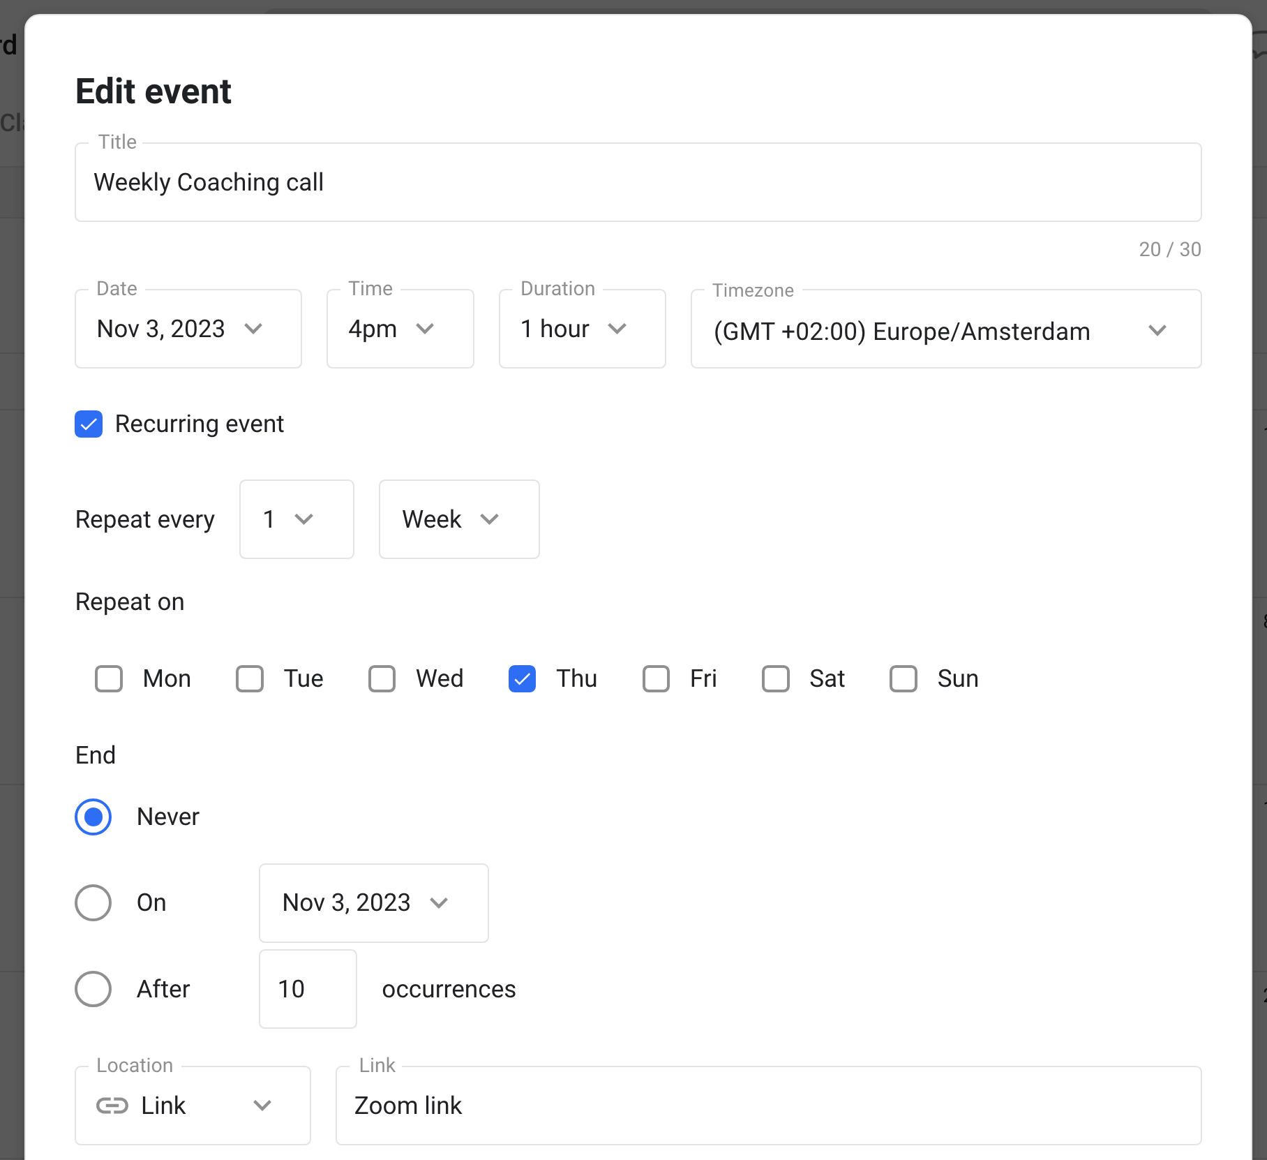Uncheck Thu repeat day
This screenshot has width=1267, height=1160.
pyautogui.click(x=522, y=678)
